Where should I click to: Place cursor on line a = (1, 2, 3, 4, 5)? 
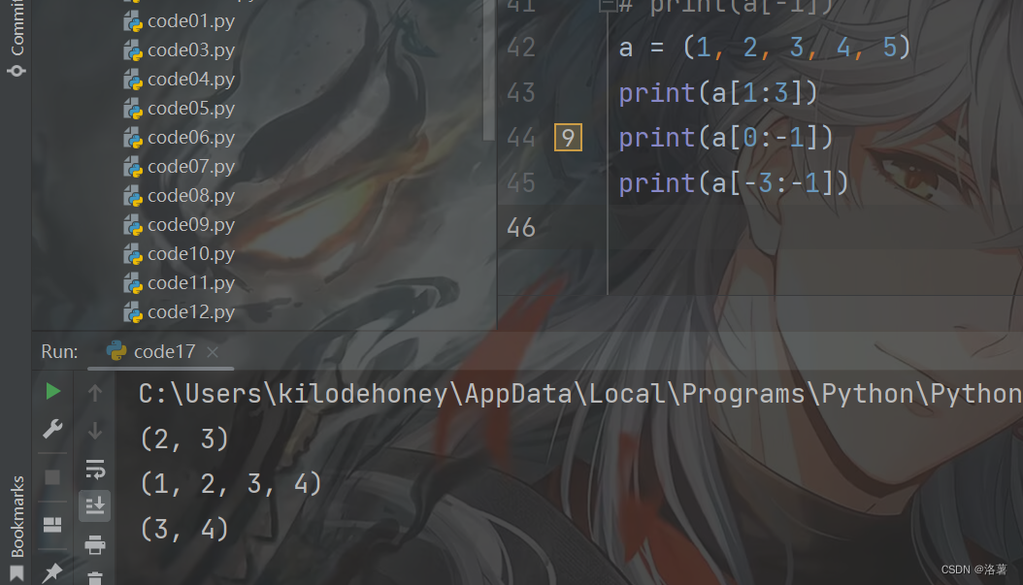[x=764, y=48]
